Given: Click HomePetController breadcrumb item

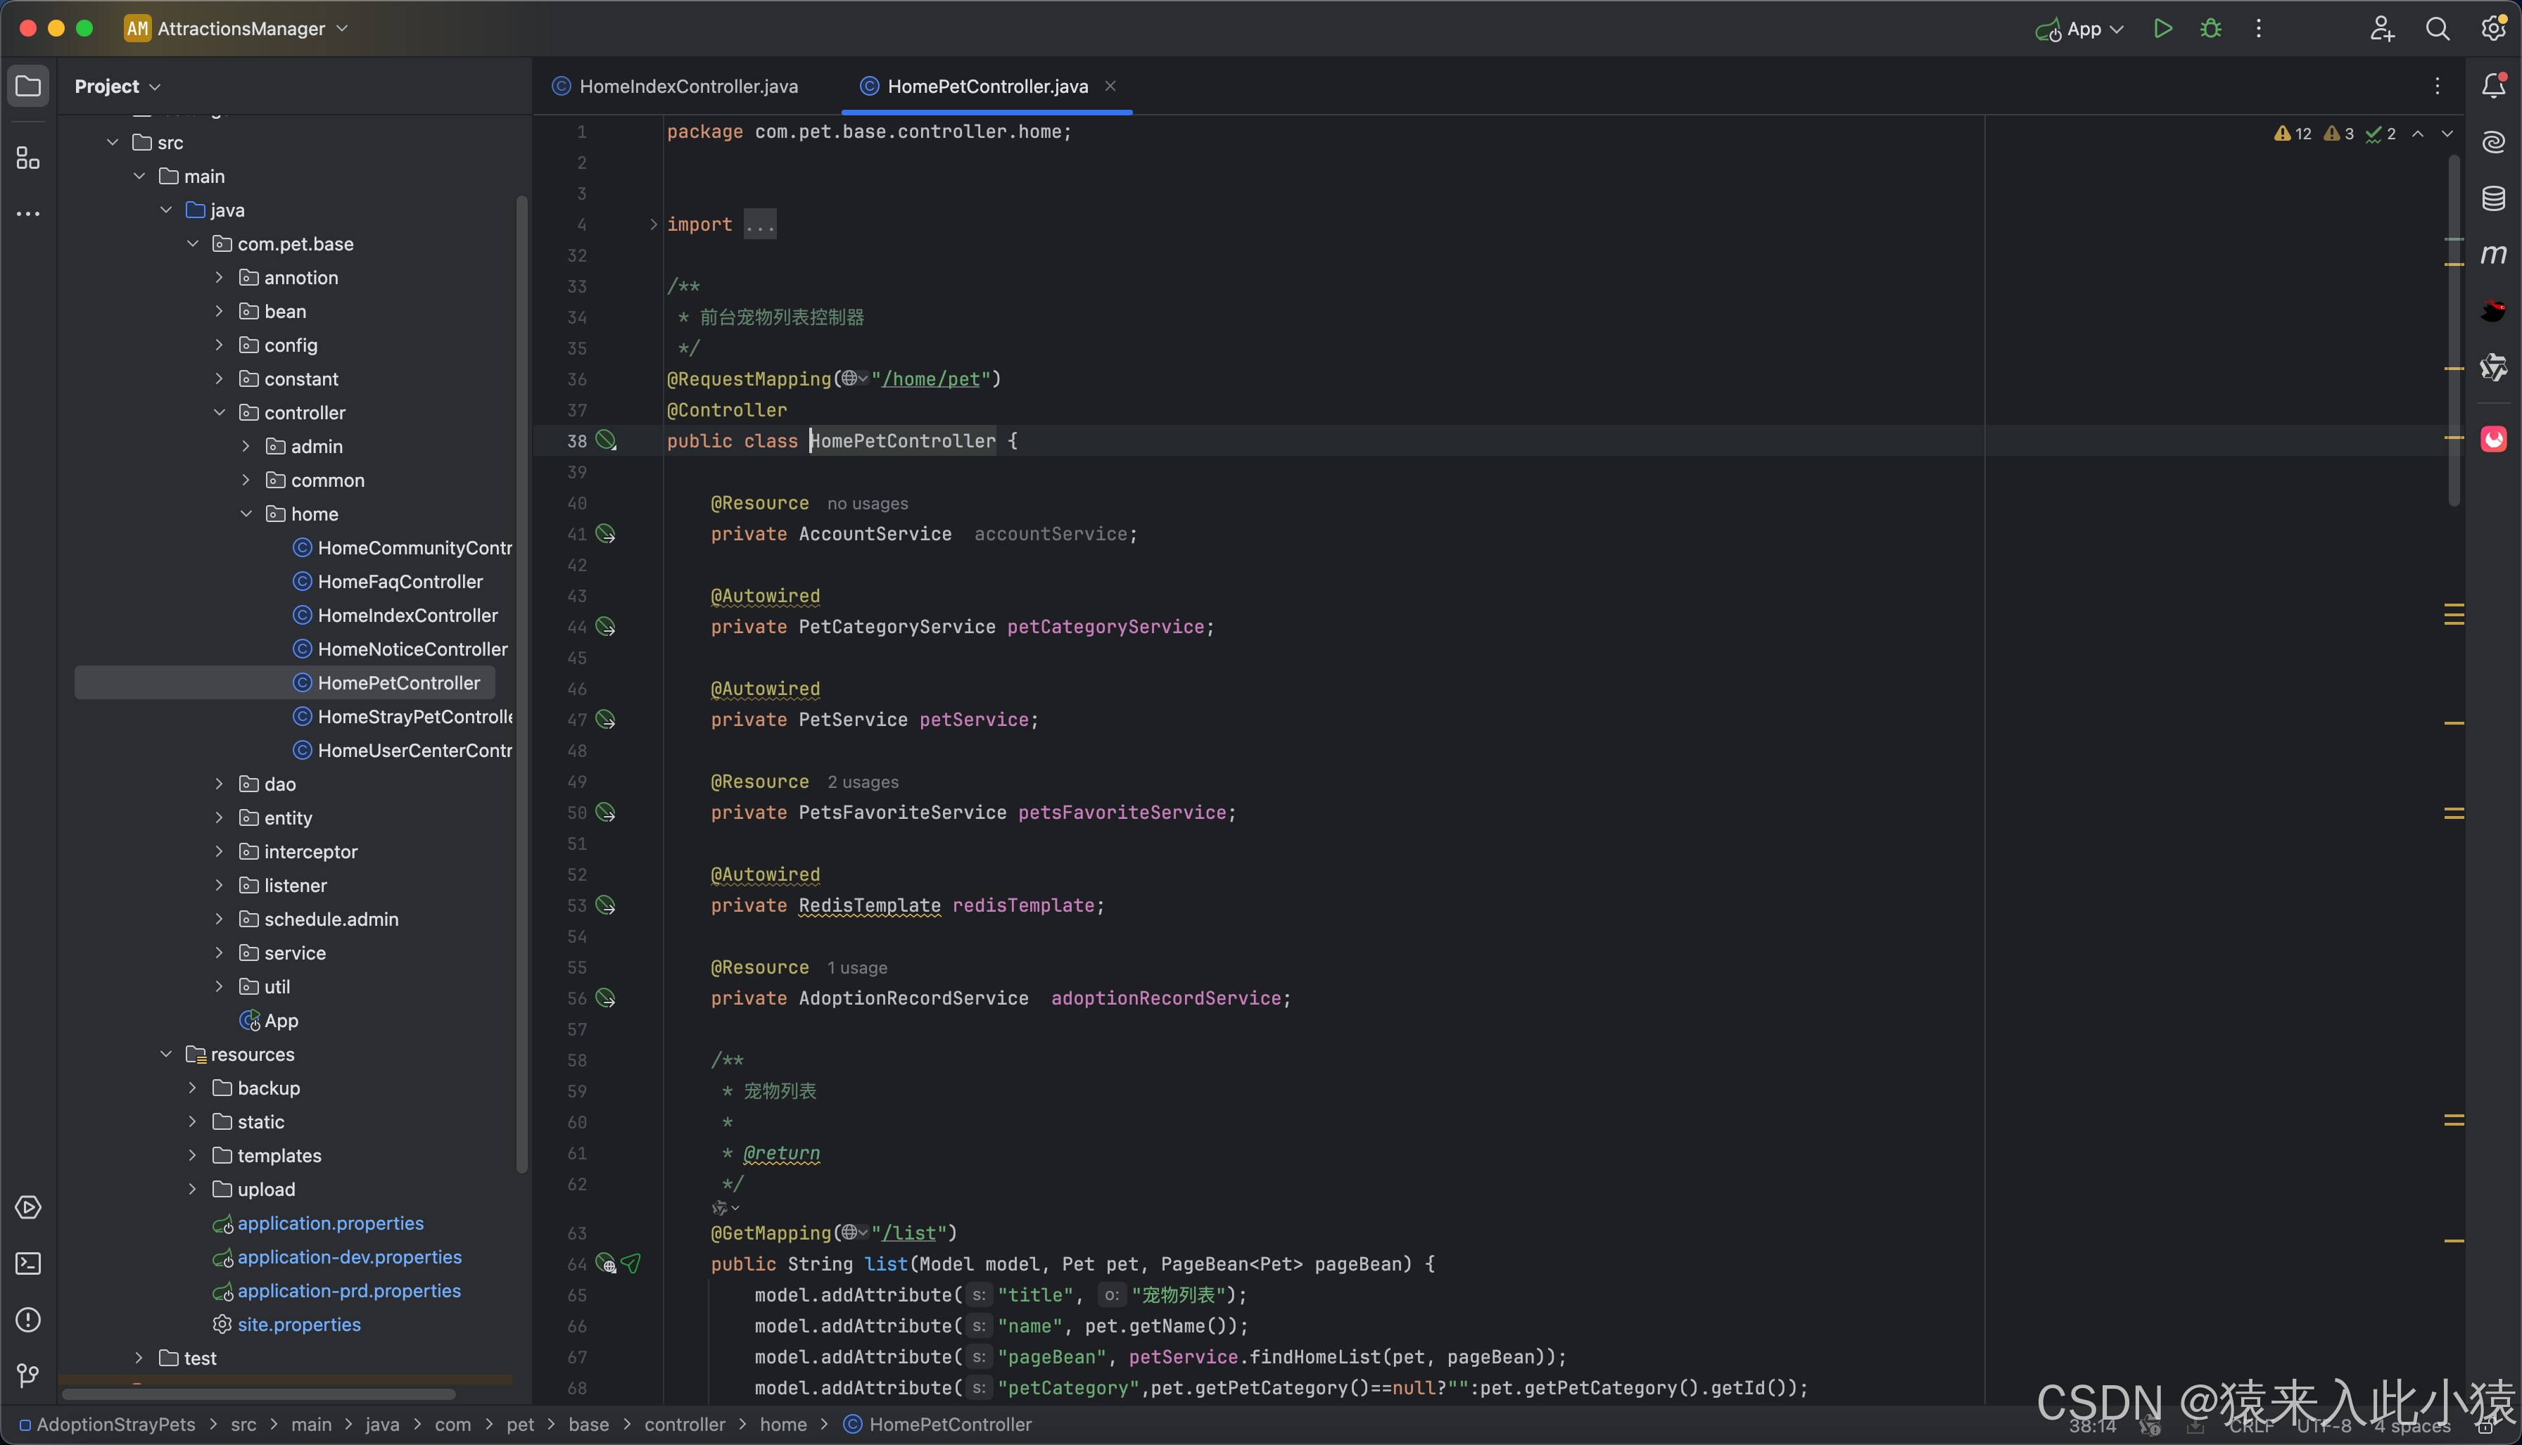Looking at the screenshot, I should point(938,1424).
